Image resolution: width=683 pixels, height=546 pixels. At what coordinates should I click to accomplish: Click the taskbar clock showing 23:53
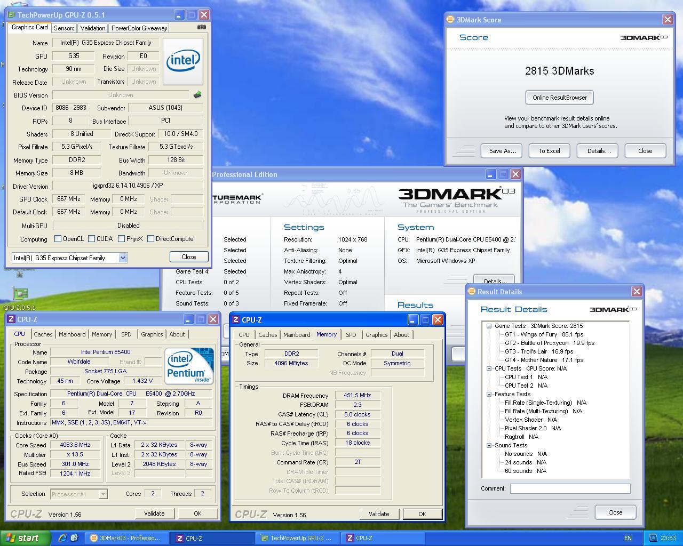(x=668, y=538)
